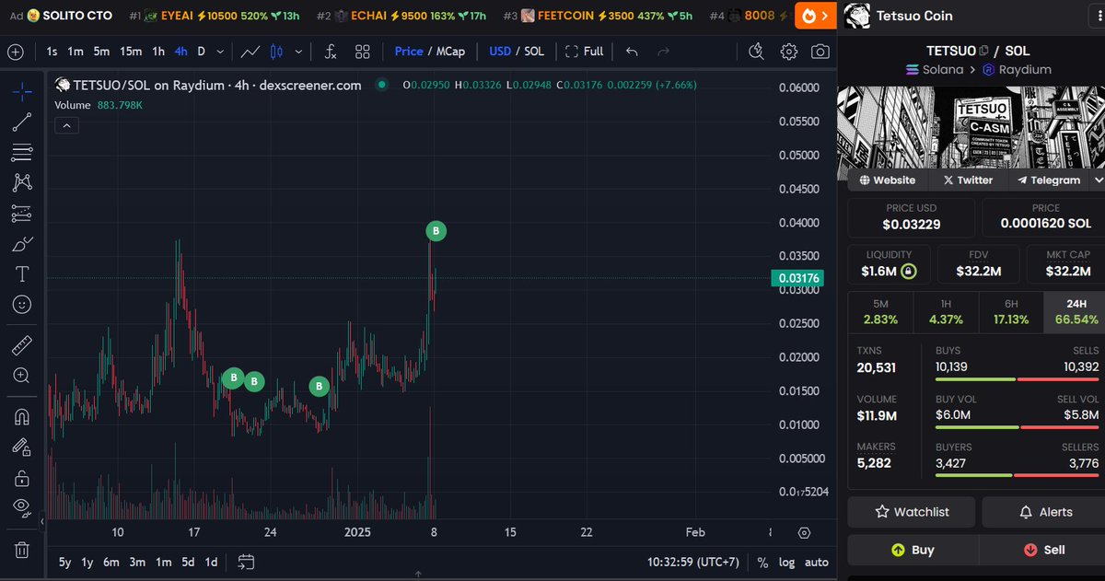Open the chart layout grid selector
The height and width of the screenshot is (581, 1105).
(363, 52)
